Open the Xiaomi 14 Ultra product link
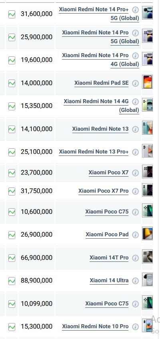The width and height of the screenshot is (160, 339). (x=109, y=280)
